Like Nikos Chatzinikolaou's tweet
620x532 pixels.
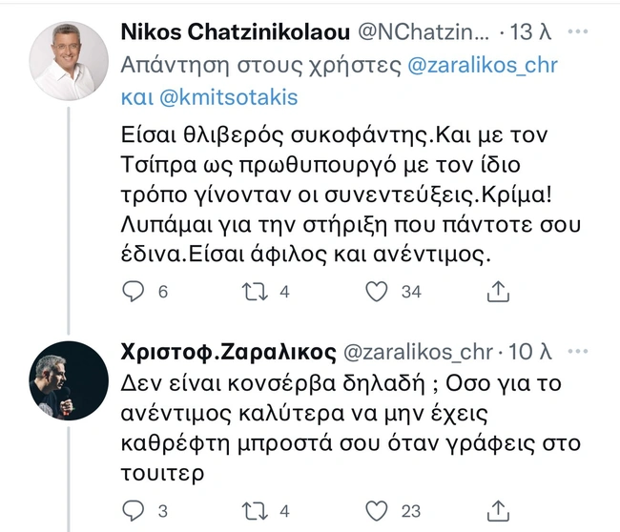(x=378, y=292)
